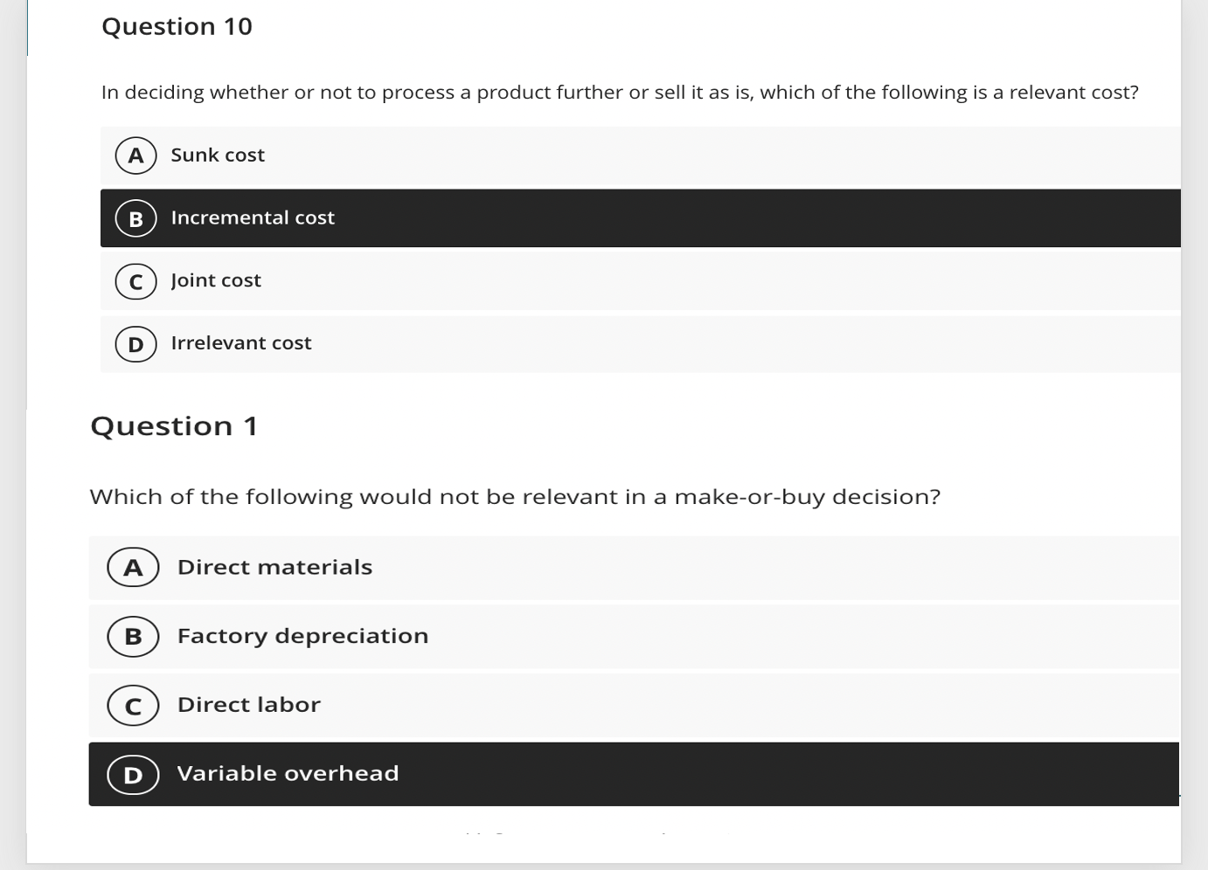This screenshot has width=1208, height=870.
Task: Select the Direct labor option
Action: click(524, 705)
